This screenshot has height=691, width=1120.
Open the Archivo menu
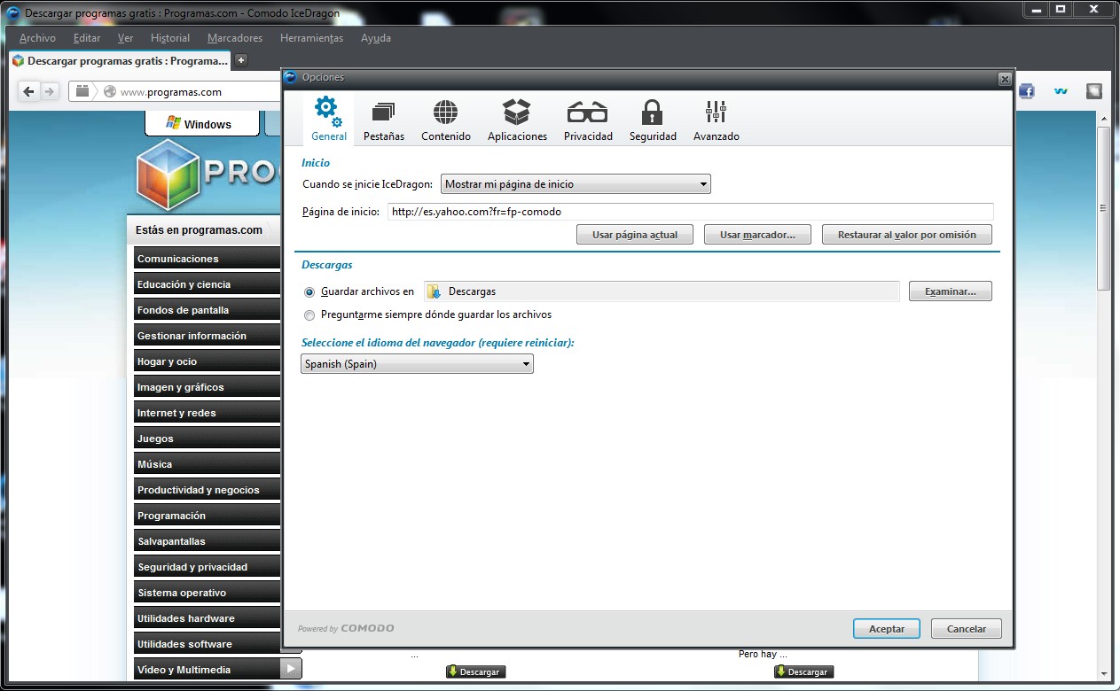pyautogui.click(x=37, y=38)
